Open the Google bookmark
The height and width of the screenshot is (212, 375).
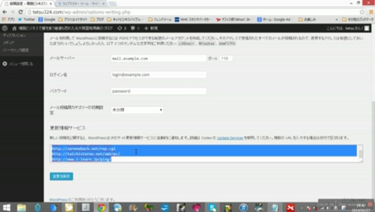click(47, 19)
